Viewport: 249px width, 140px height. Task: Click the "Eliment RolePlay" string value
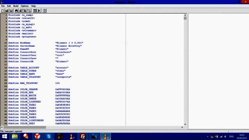[68, 46]
